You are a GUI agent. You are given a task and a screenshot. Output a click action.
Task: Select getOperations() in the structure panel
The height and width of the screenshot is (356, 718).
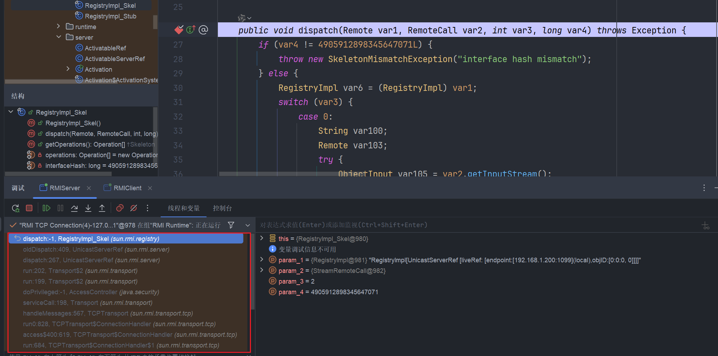tap(91, 144)
